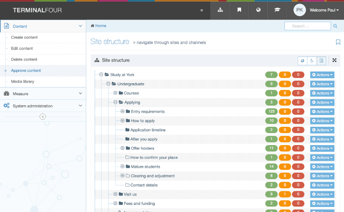Viewport: 344px width, 212px height.
Task: Open Media library from sidebar
Action: 23,81
